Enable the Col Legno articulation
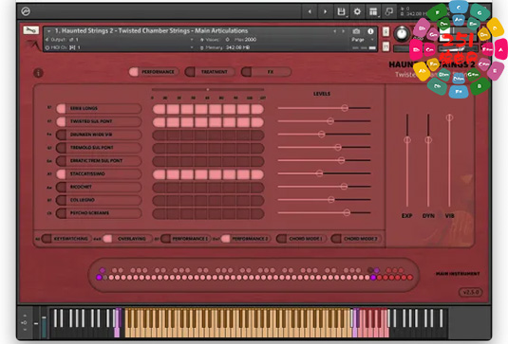The image size is (508, 344). pyautogui.click(x=99, y=200)
